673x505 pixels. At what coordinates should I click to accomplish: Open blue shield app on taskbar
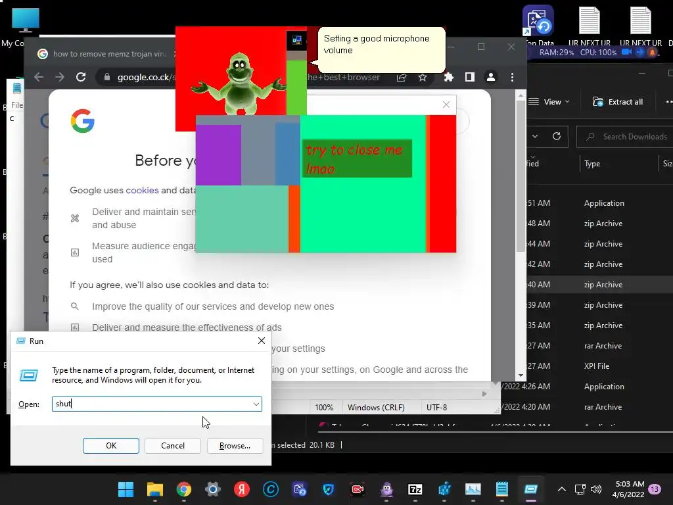(x=329, y=489)
